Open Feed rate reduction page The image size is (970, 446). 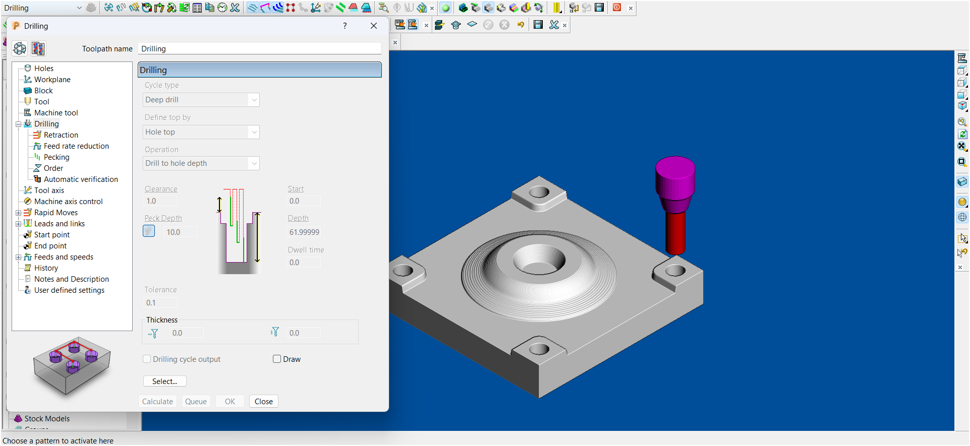(x=76, y=146)
